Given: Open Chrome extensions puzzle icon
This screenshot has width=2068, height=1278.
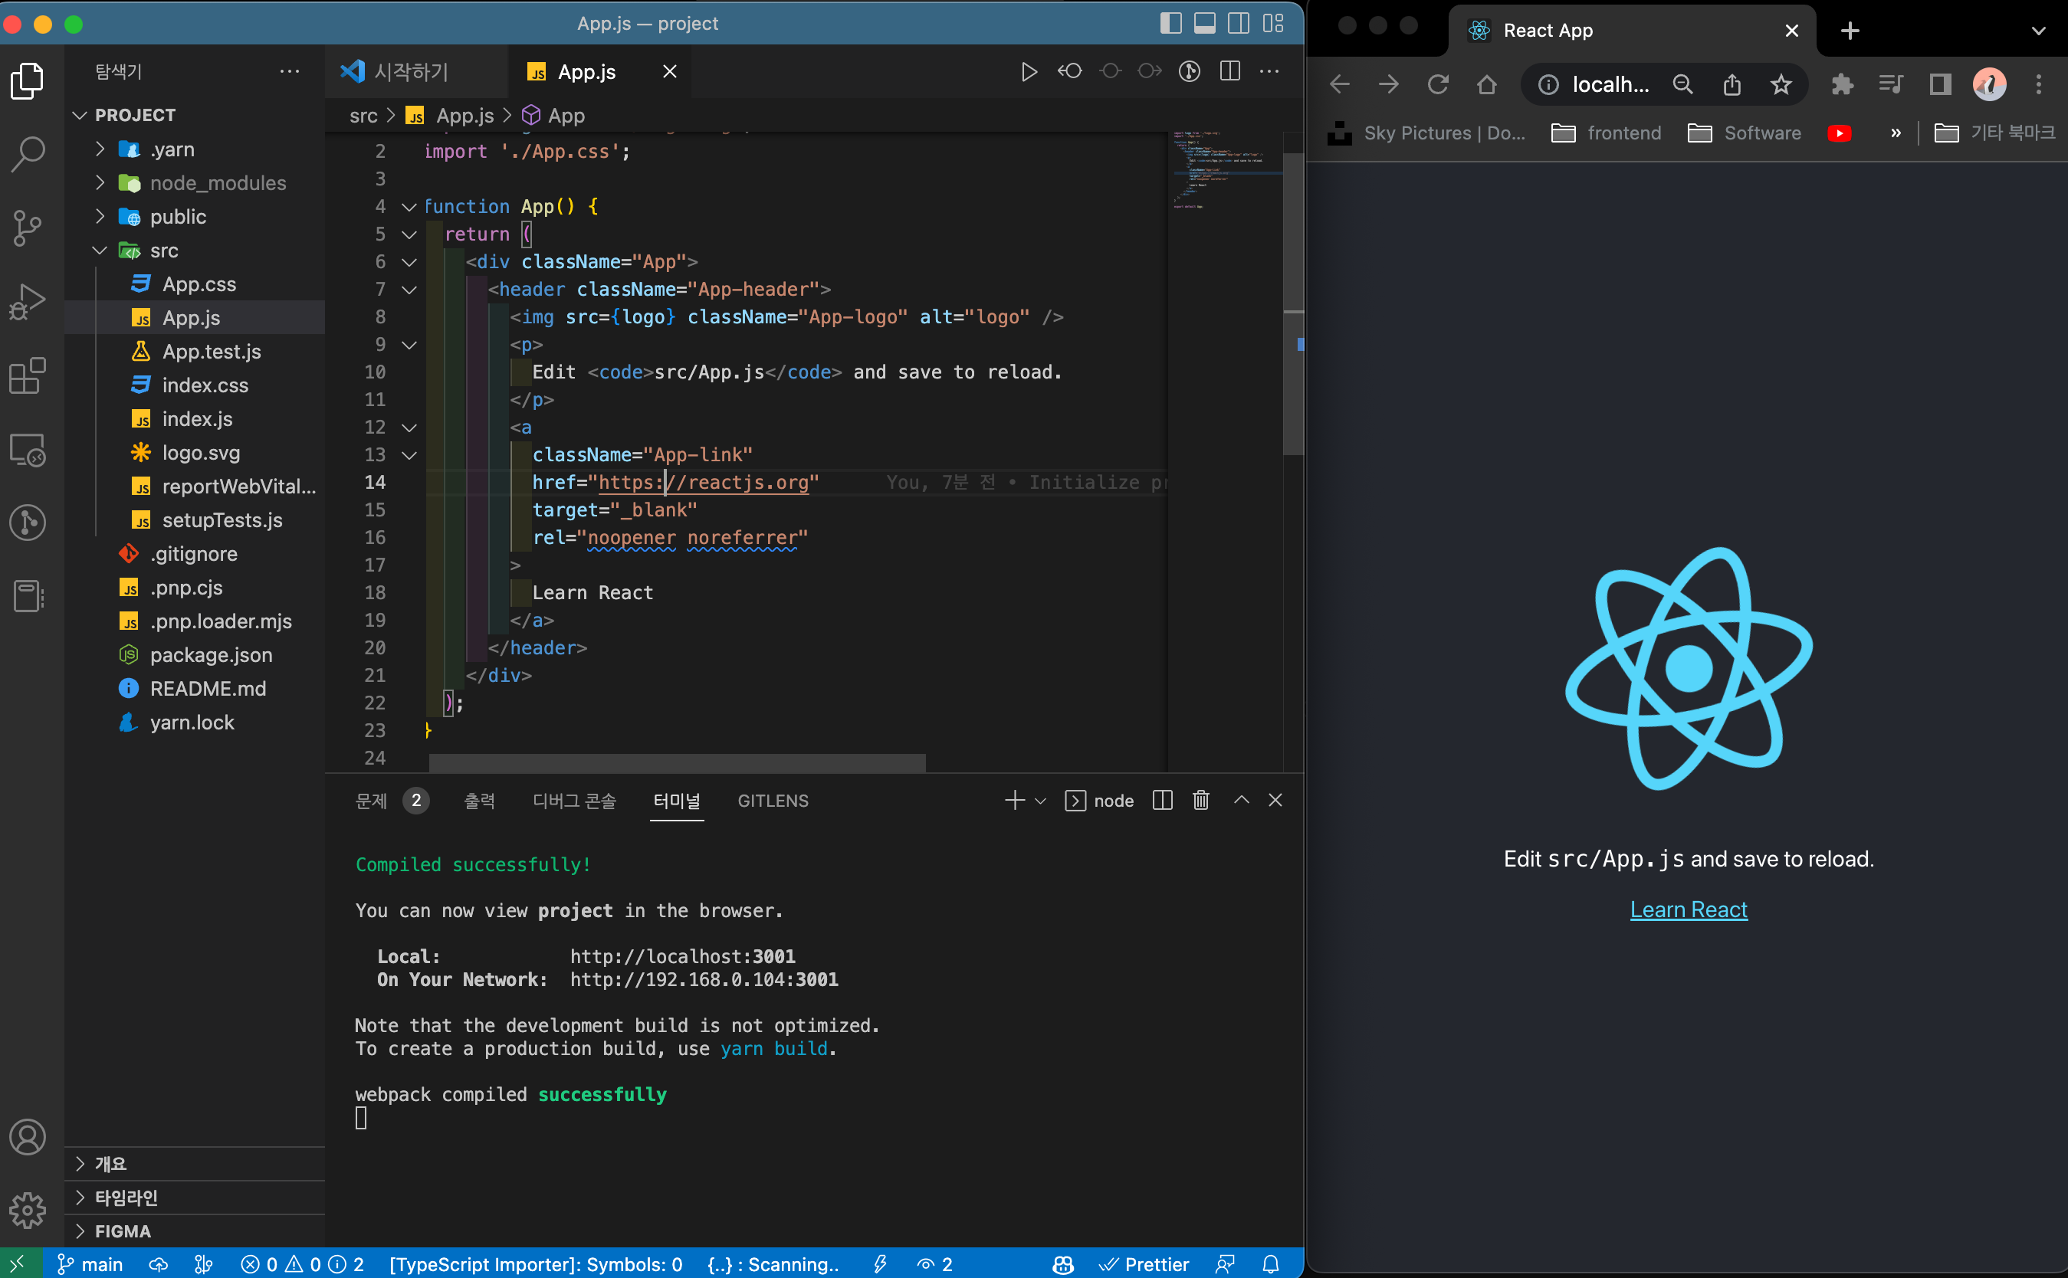Looking at the screenshot, I should (x=1841, y=84).
